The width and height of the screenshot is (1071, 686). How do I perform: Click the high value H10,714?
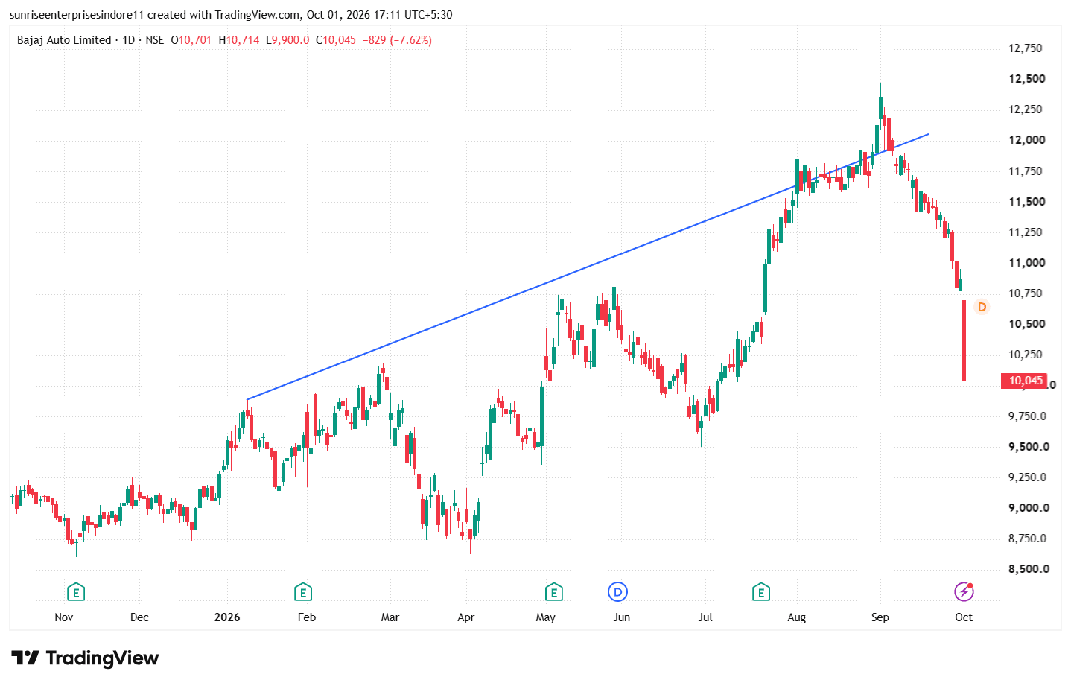click(239, 40)
